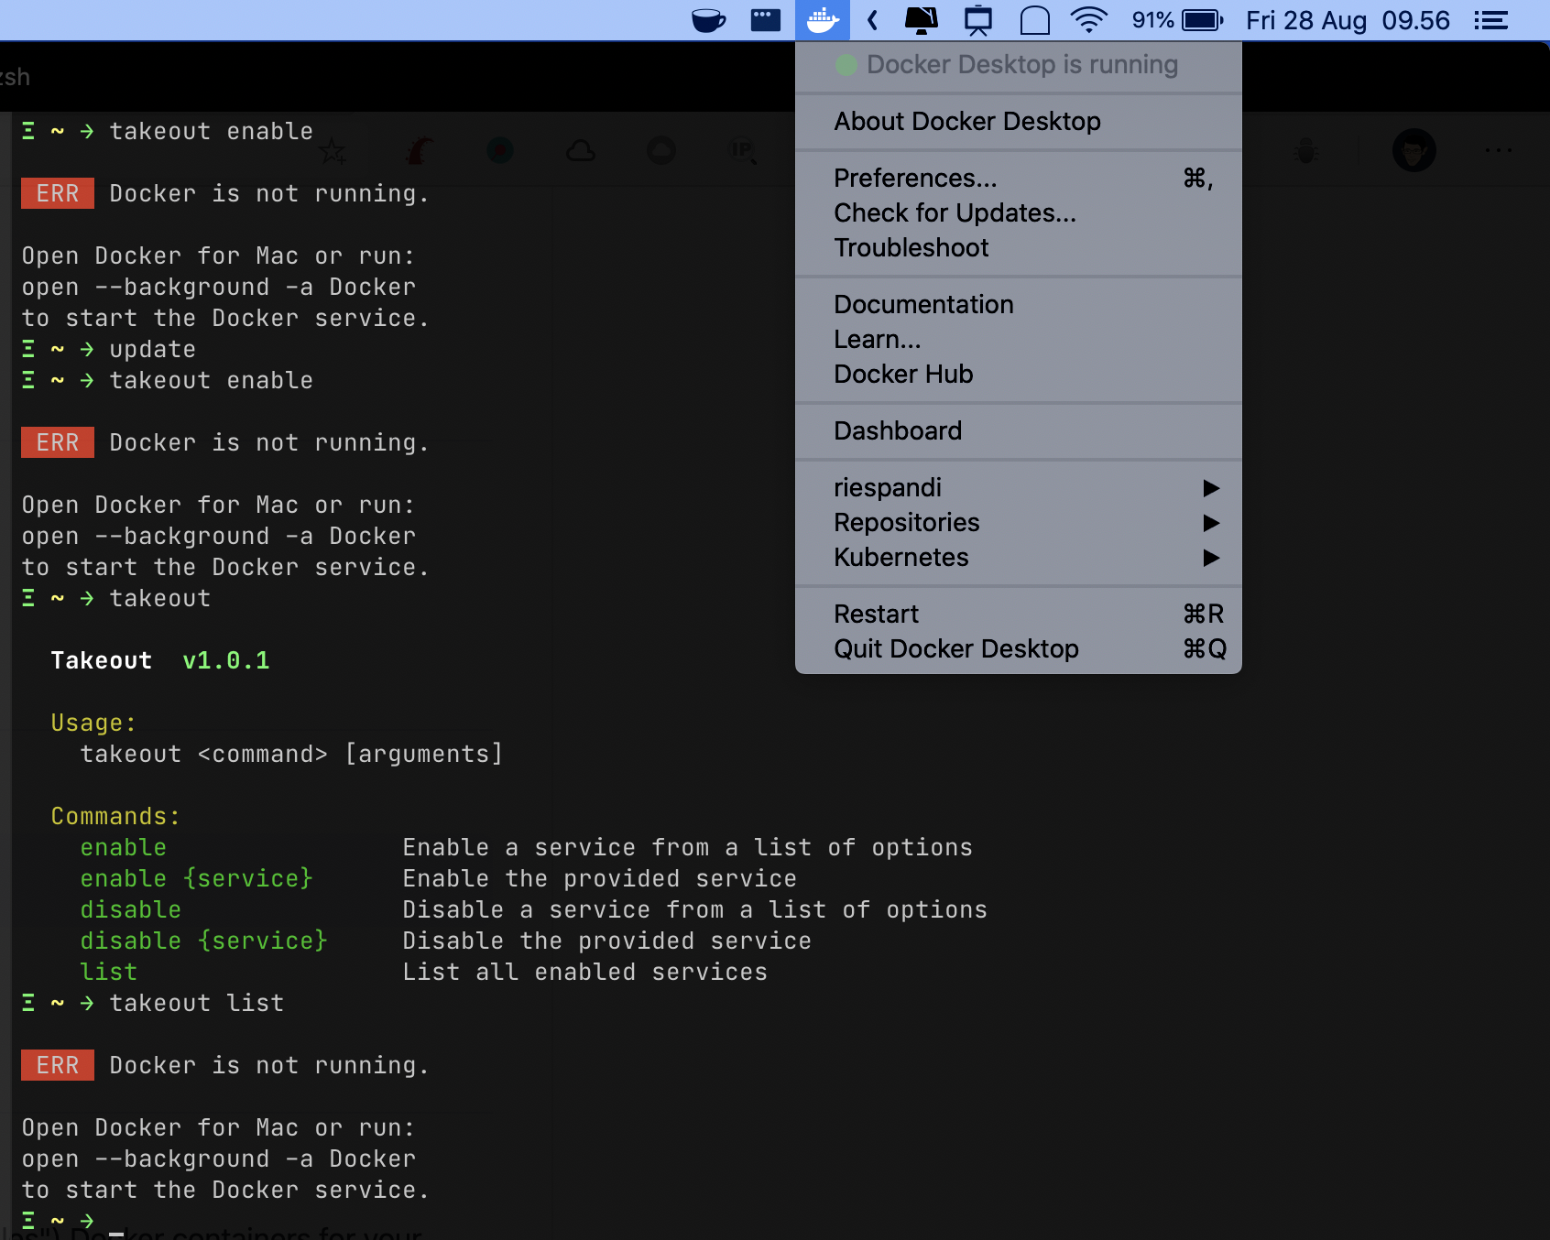Click the Docker whale menu bar icon
The width and height of the screenshot is (1550, 1240).
point(823,20)
